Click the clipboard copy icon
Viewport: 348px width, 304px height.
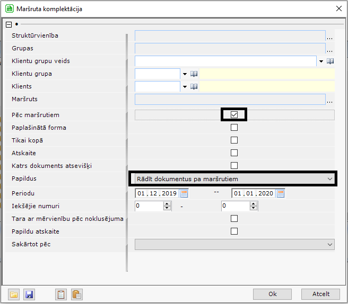coord(61,294)
